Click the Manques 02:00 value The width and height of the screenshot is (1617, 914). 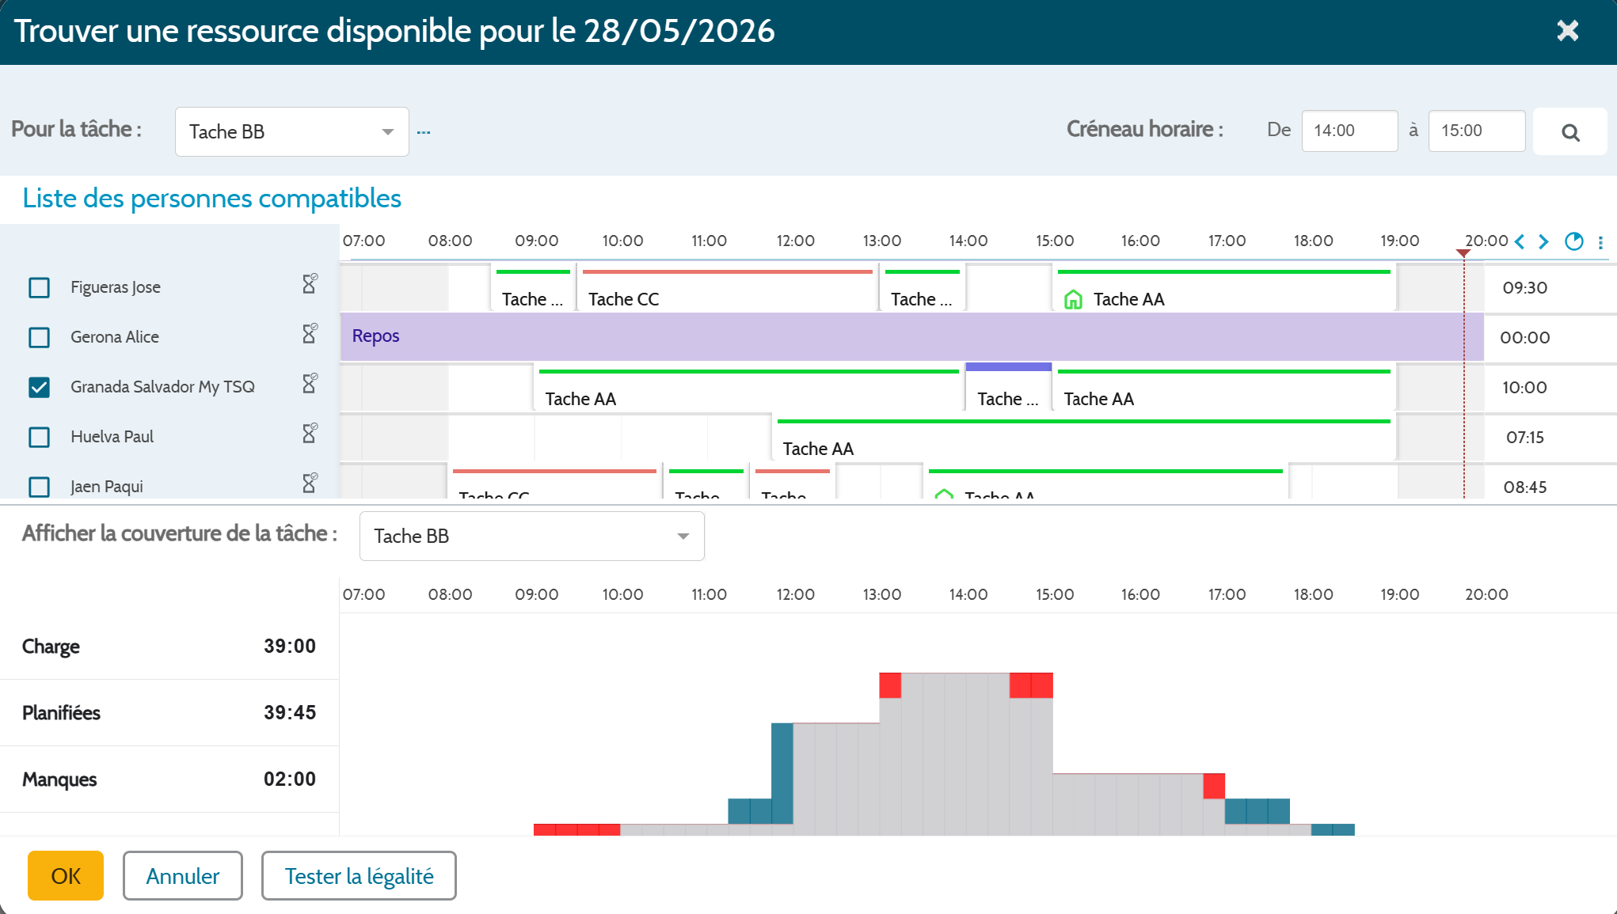point(290,779)
